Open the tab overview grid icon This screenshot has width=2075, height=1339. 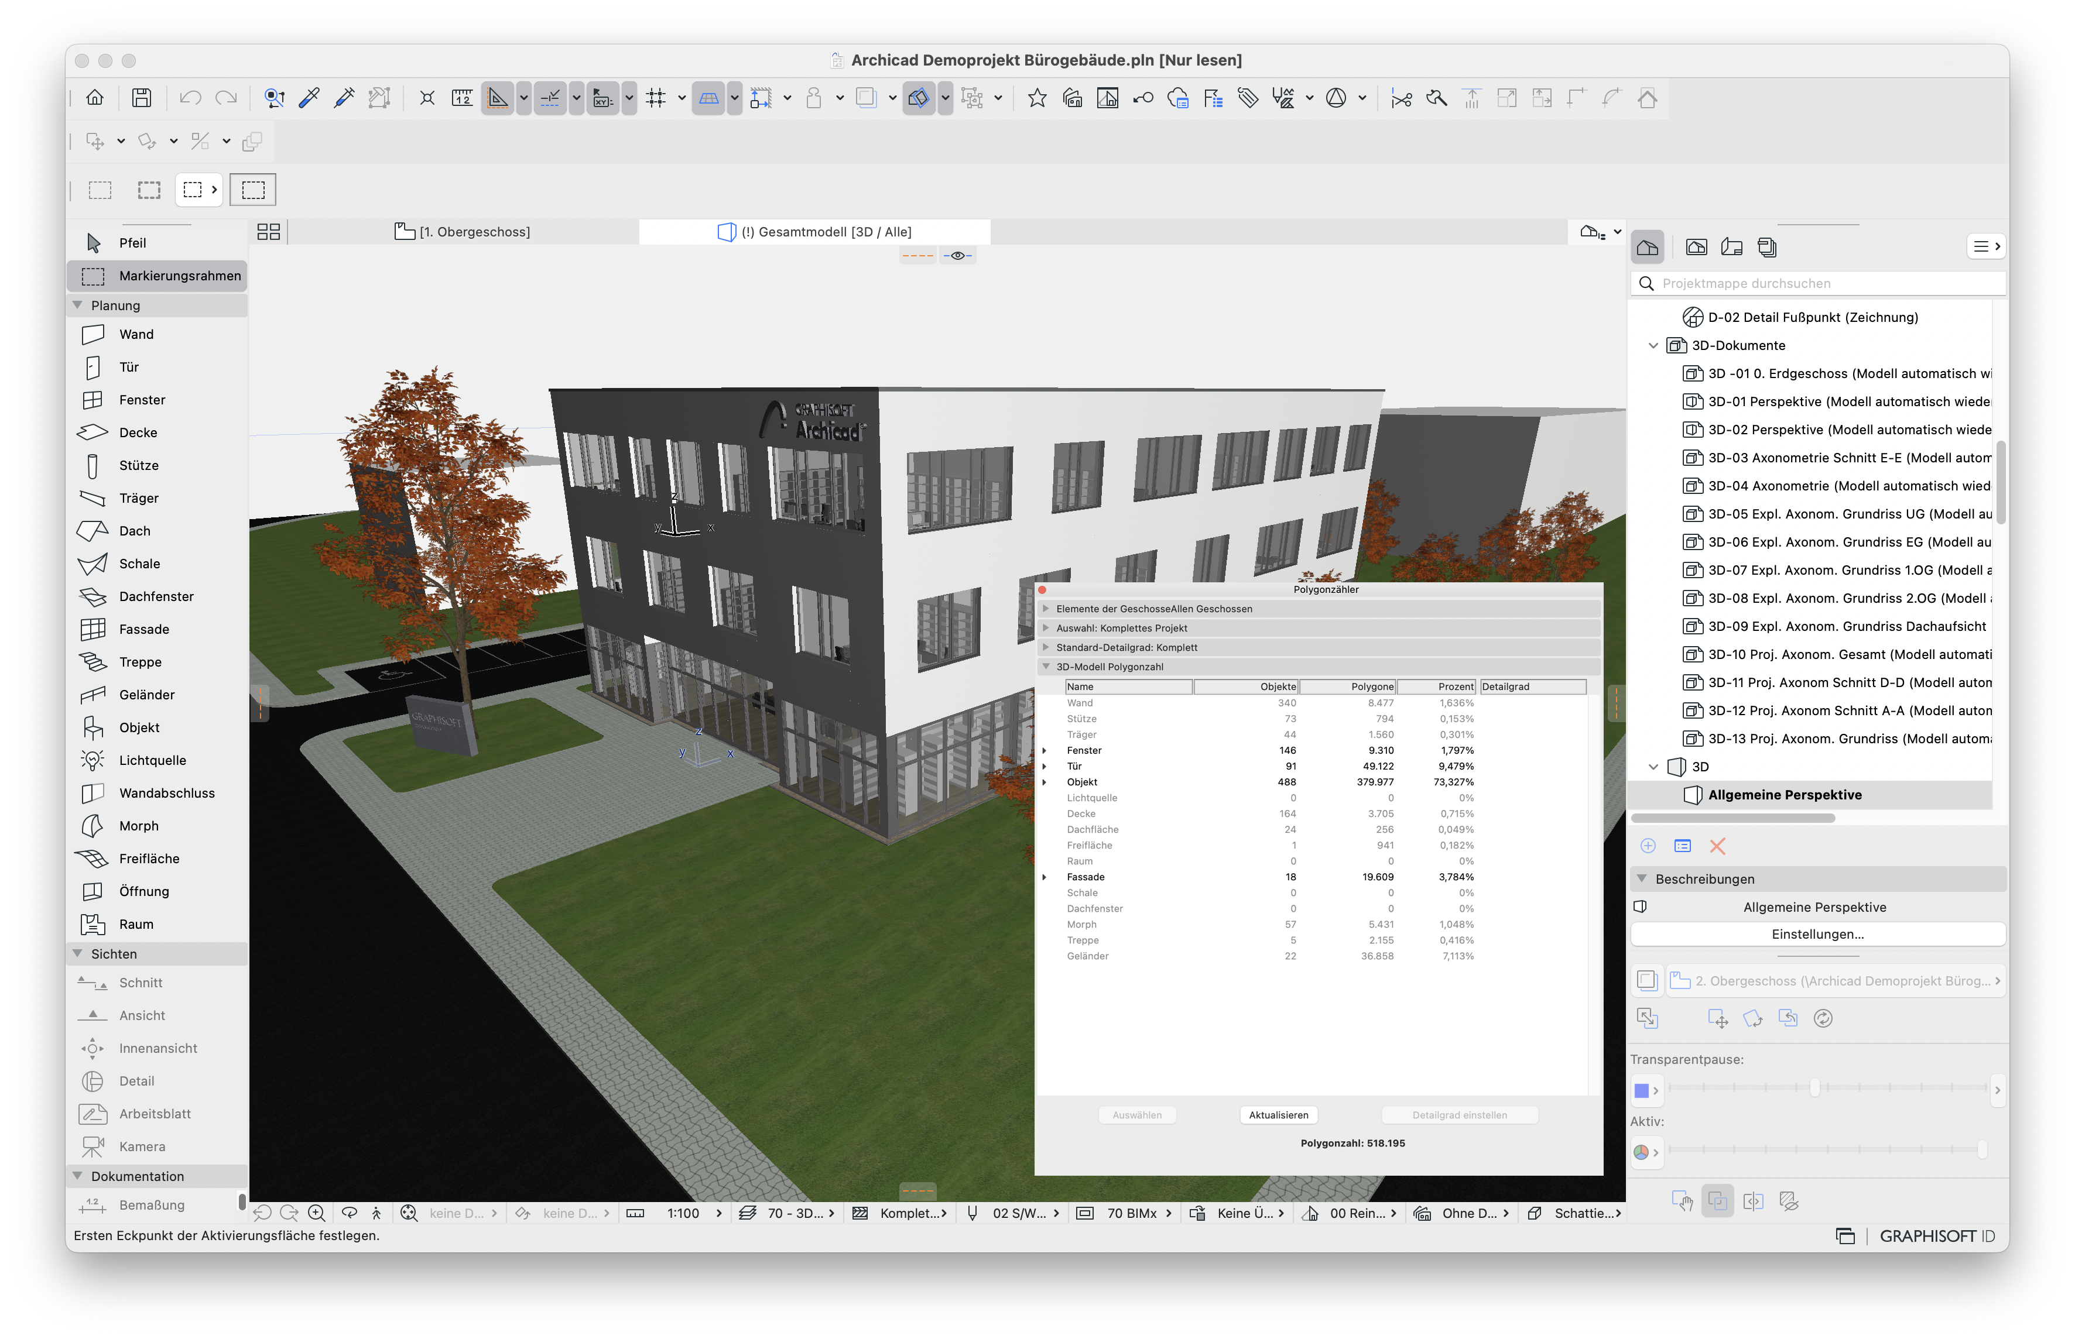pos(269,231)
